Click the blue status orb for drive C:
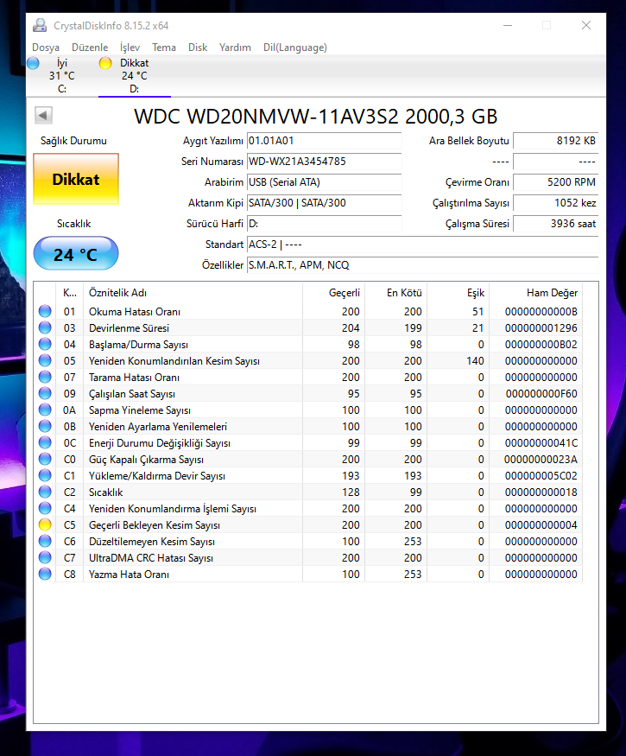626x756 pixels. coord(34,63)
